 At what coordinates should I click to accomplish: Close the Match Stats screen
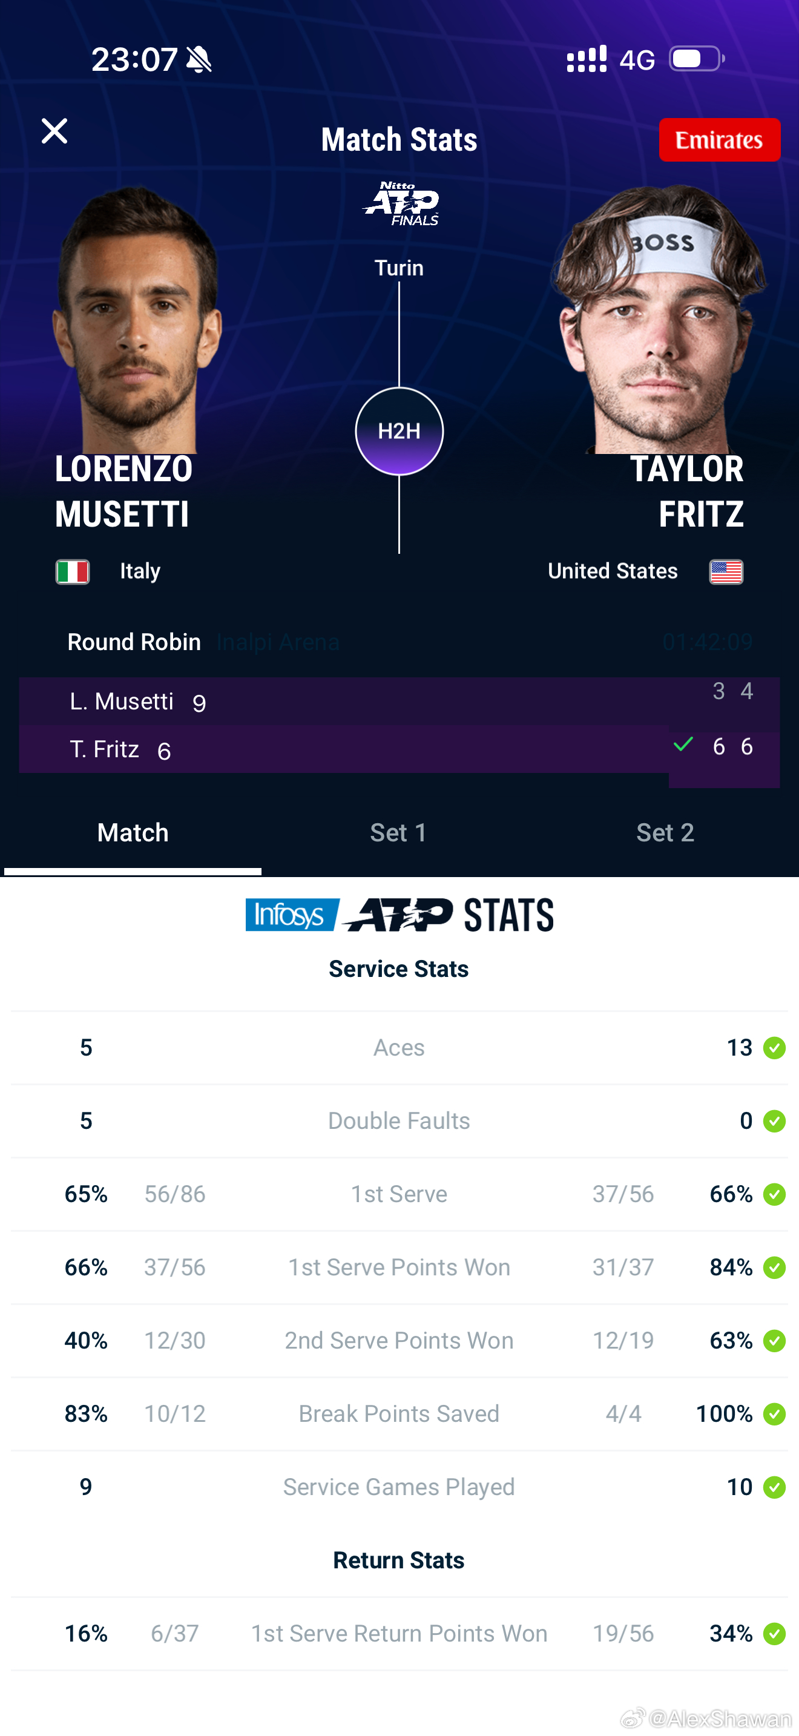coord(55,131)
